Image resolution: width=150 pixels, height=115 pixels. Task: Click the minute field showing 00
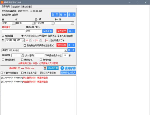pyautogui.click(x=37, y=40)
